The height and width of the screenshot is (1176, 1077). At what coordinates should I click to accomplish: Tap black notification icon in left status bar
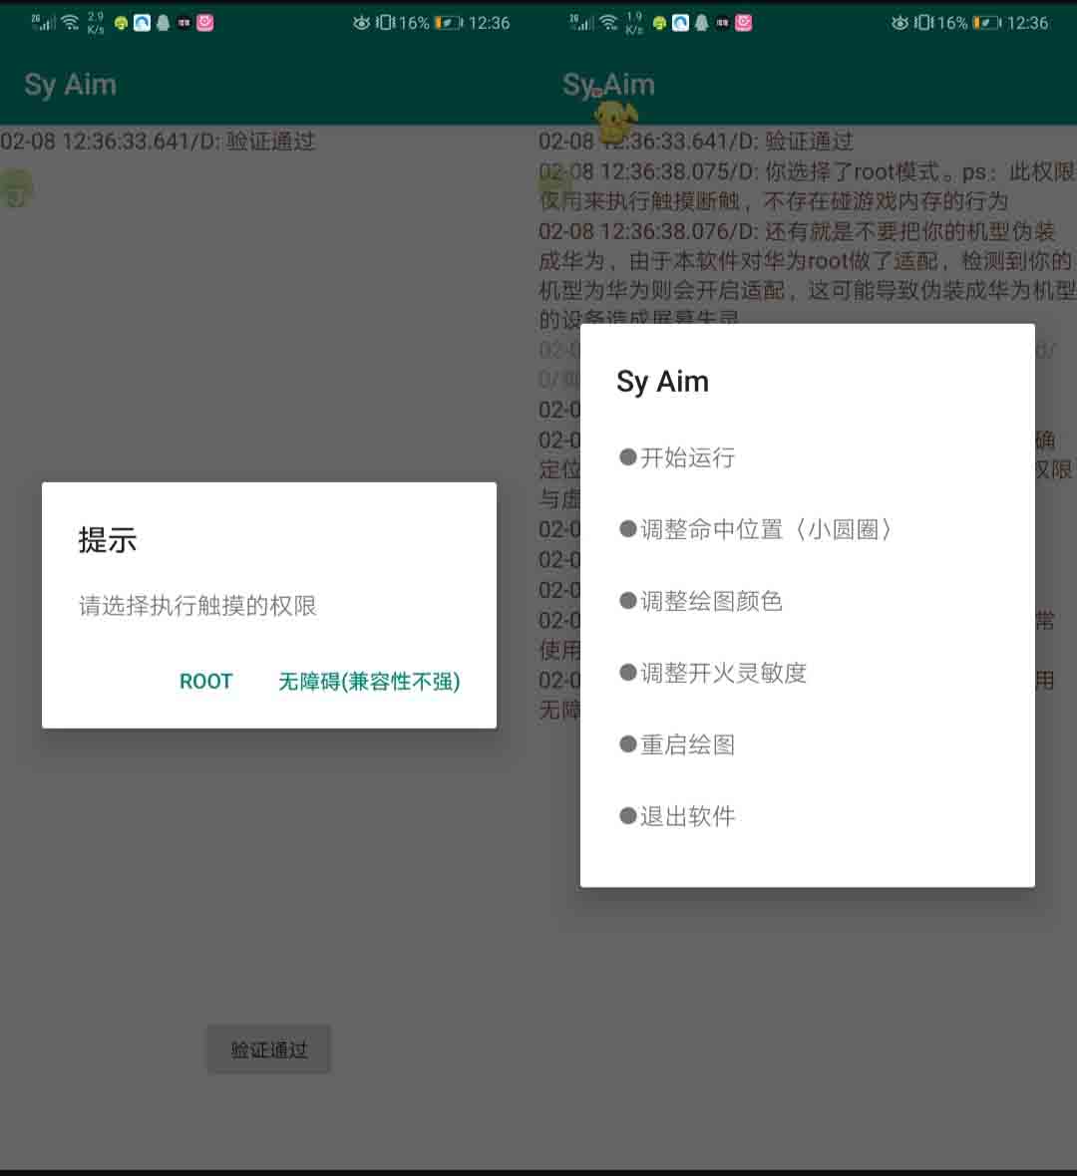[183, 23]
